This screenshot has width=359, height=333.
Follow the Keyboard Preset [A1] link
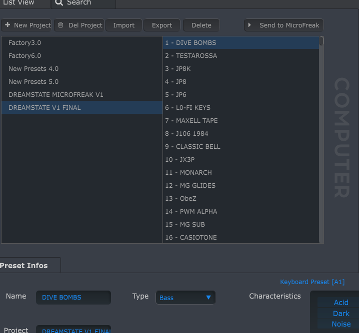[x=312, y=282]
